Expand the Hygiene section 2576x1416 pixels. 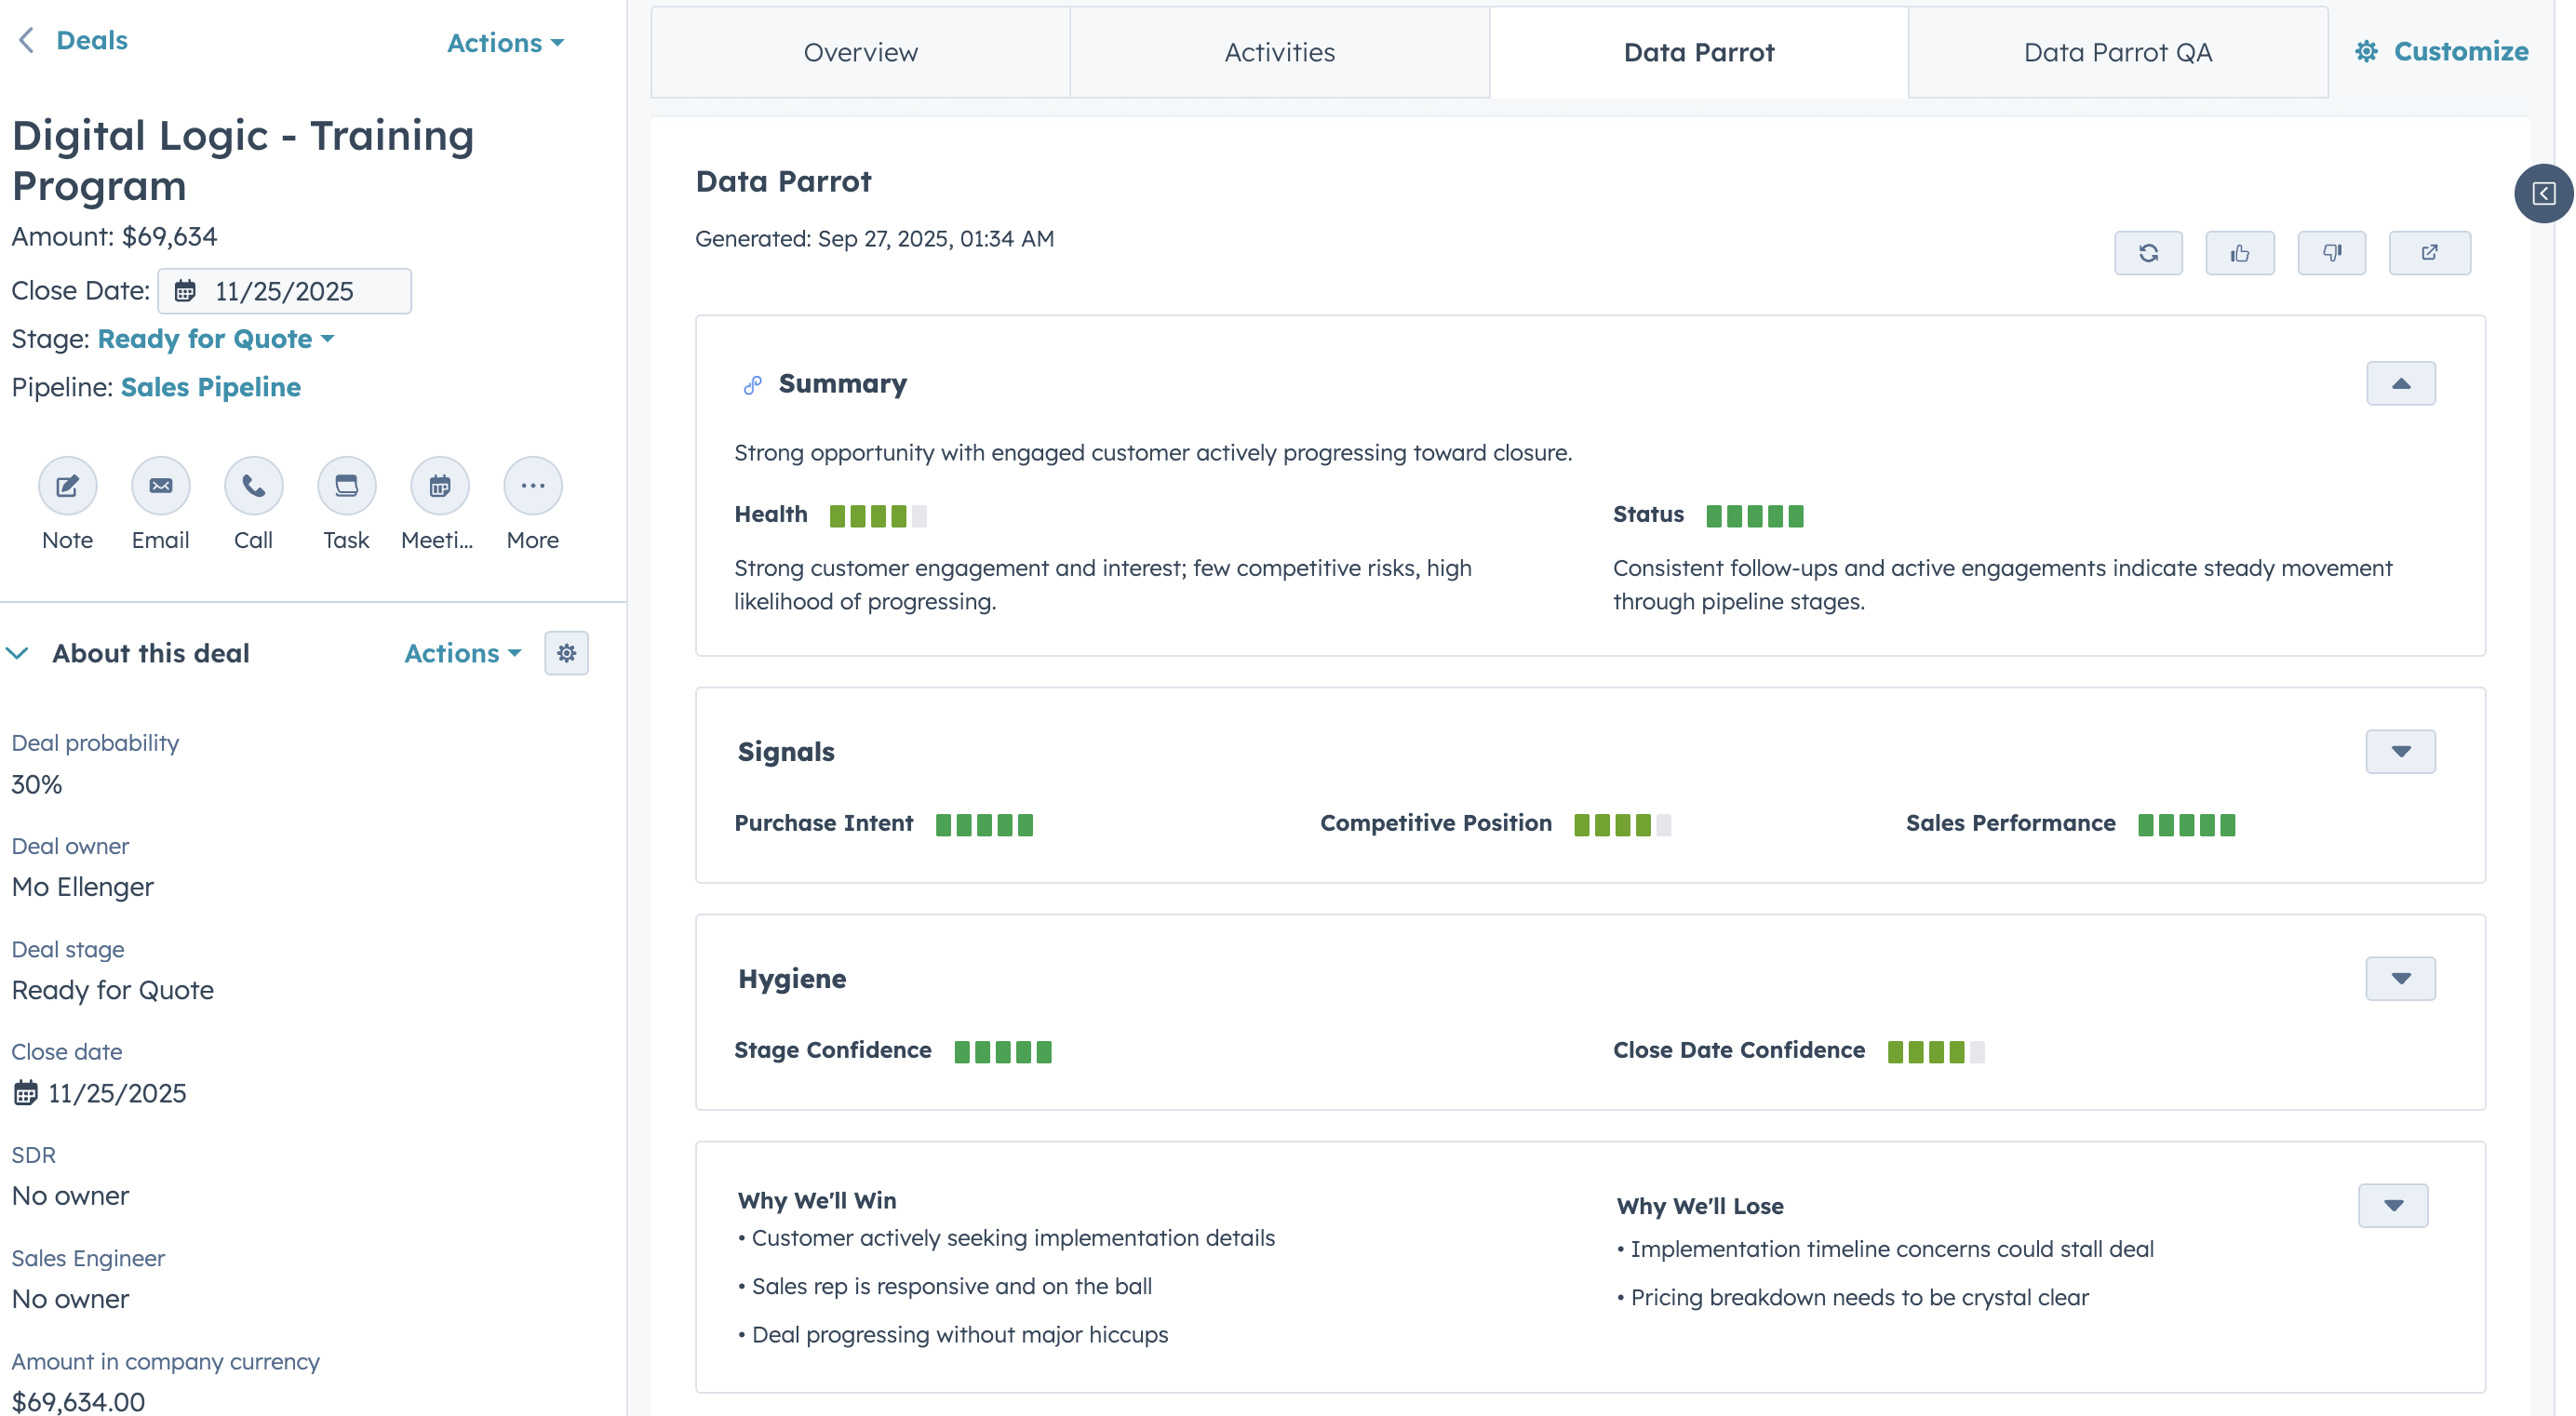click(x=2400, y=978)
